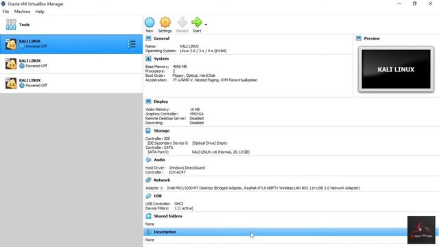Start the VM with the green arrow
This screenshot has width=439, height=247.
coord(197,23)
